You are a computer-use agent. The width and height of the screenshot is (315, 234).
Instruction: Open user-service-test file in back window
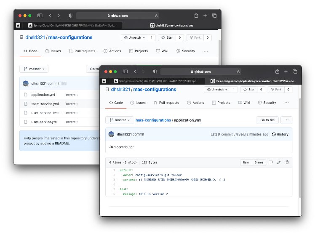[x=46, y=113]
